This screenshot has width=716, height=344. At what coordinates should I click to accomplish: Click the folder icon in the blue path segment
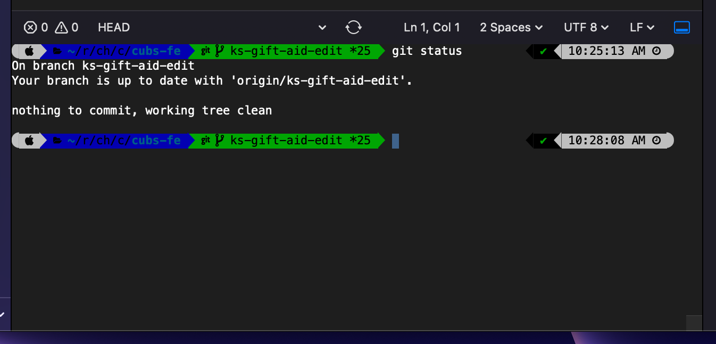tap(57, 51)
